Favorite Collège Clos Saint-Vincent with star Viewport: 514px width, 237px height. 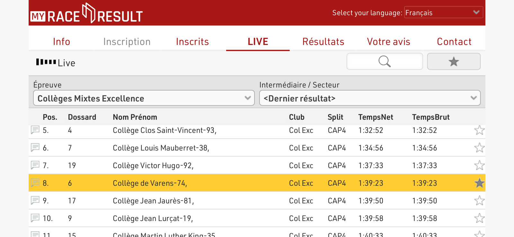479,130
